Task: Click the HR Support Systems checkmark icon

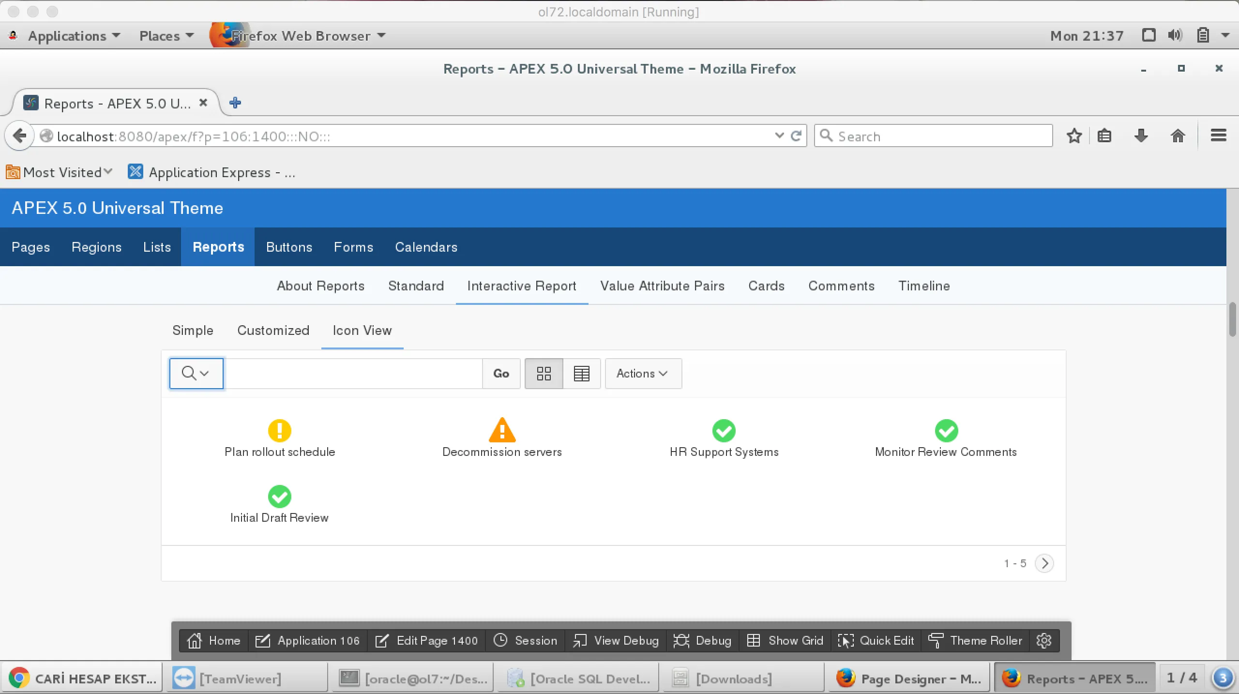Action: click(x=724, y=430)
